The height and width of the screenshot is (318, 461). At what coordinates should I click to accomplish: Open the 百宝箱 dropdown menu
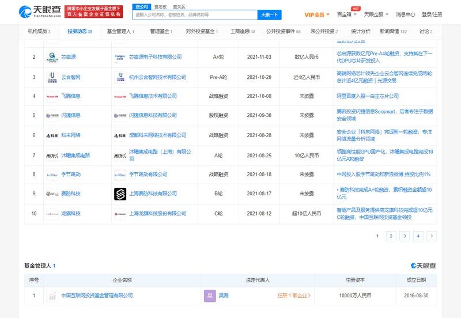(347, 14)
